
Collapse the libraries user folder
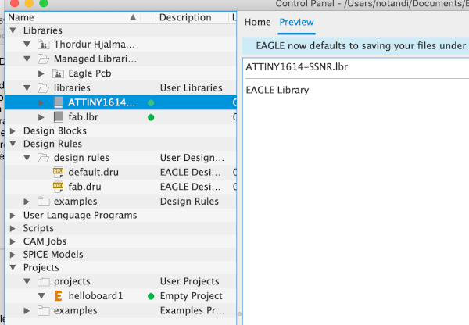(27, 88)
